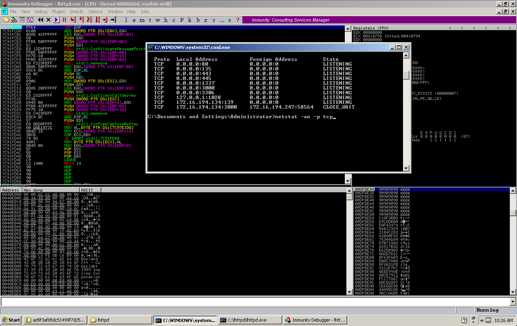Show Breakpoints via 'b' toolbar button
The height and width of the screenshot is (326, 517).
pos(198,20)
